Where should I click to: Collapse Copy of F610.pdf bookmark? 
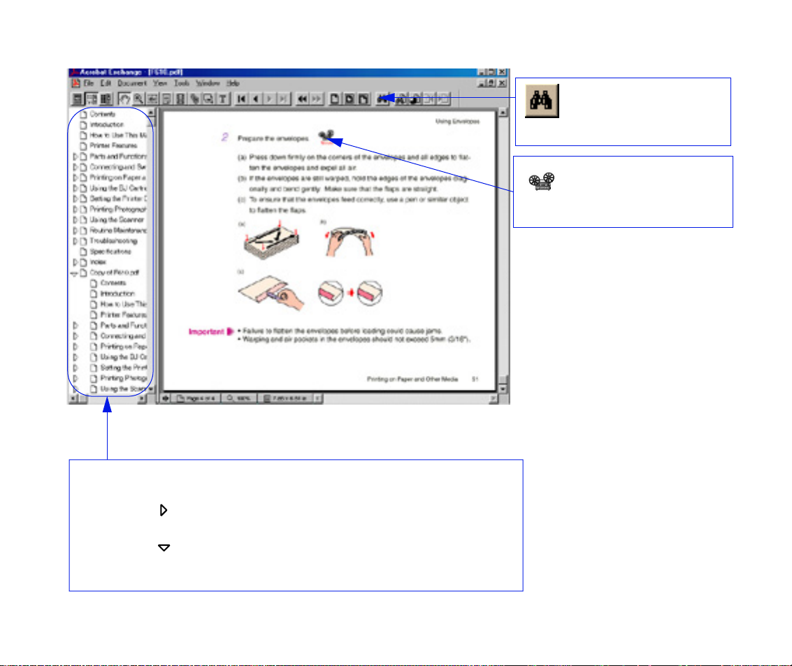[75, 273]
